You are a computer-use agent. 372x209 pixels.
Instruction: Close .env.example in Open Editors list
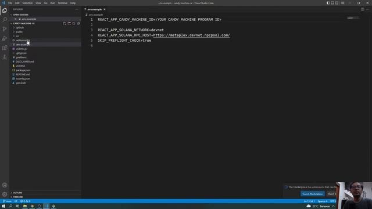[x=16, y=19]
